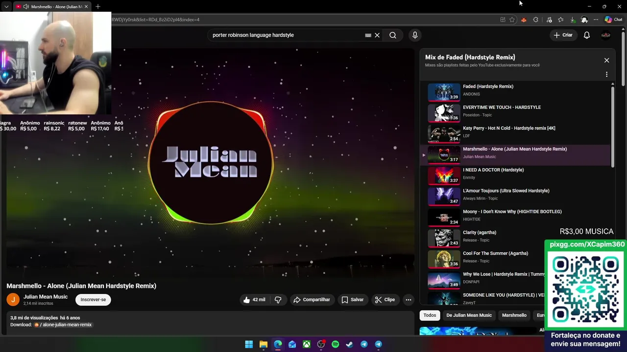Click the main page vertical scrollbar

[623, 59]
